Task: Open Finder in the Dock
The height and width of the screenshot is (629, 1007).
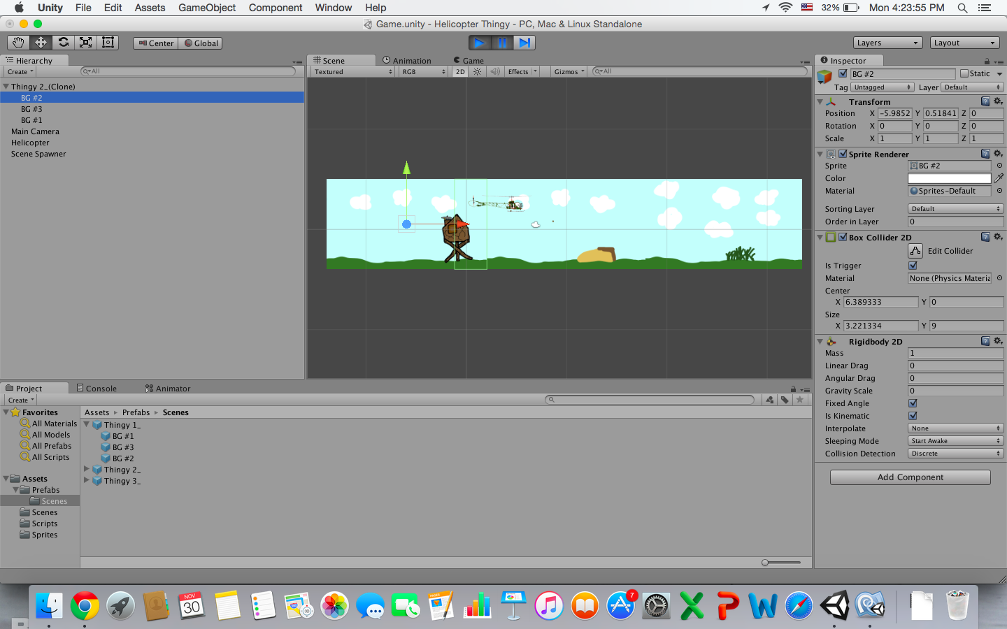Action: 49,605
